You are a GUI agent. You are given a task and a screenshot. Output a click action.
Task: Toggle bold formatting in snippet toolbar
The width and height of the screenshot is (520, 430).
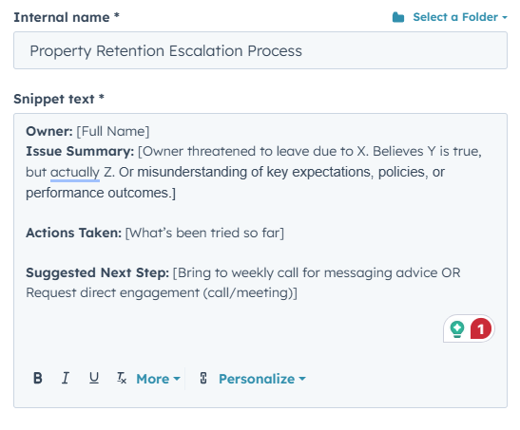tap(38, 378)
